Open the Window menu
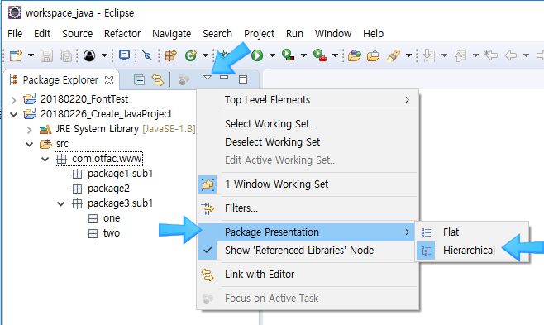 tap(333, 34)
